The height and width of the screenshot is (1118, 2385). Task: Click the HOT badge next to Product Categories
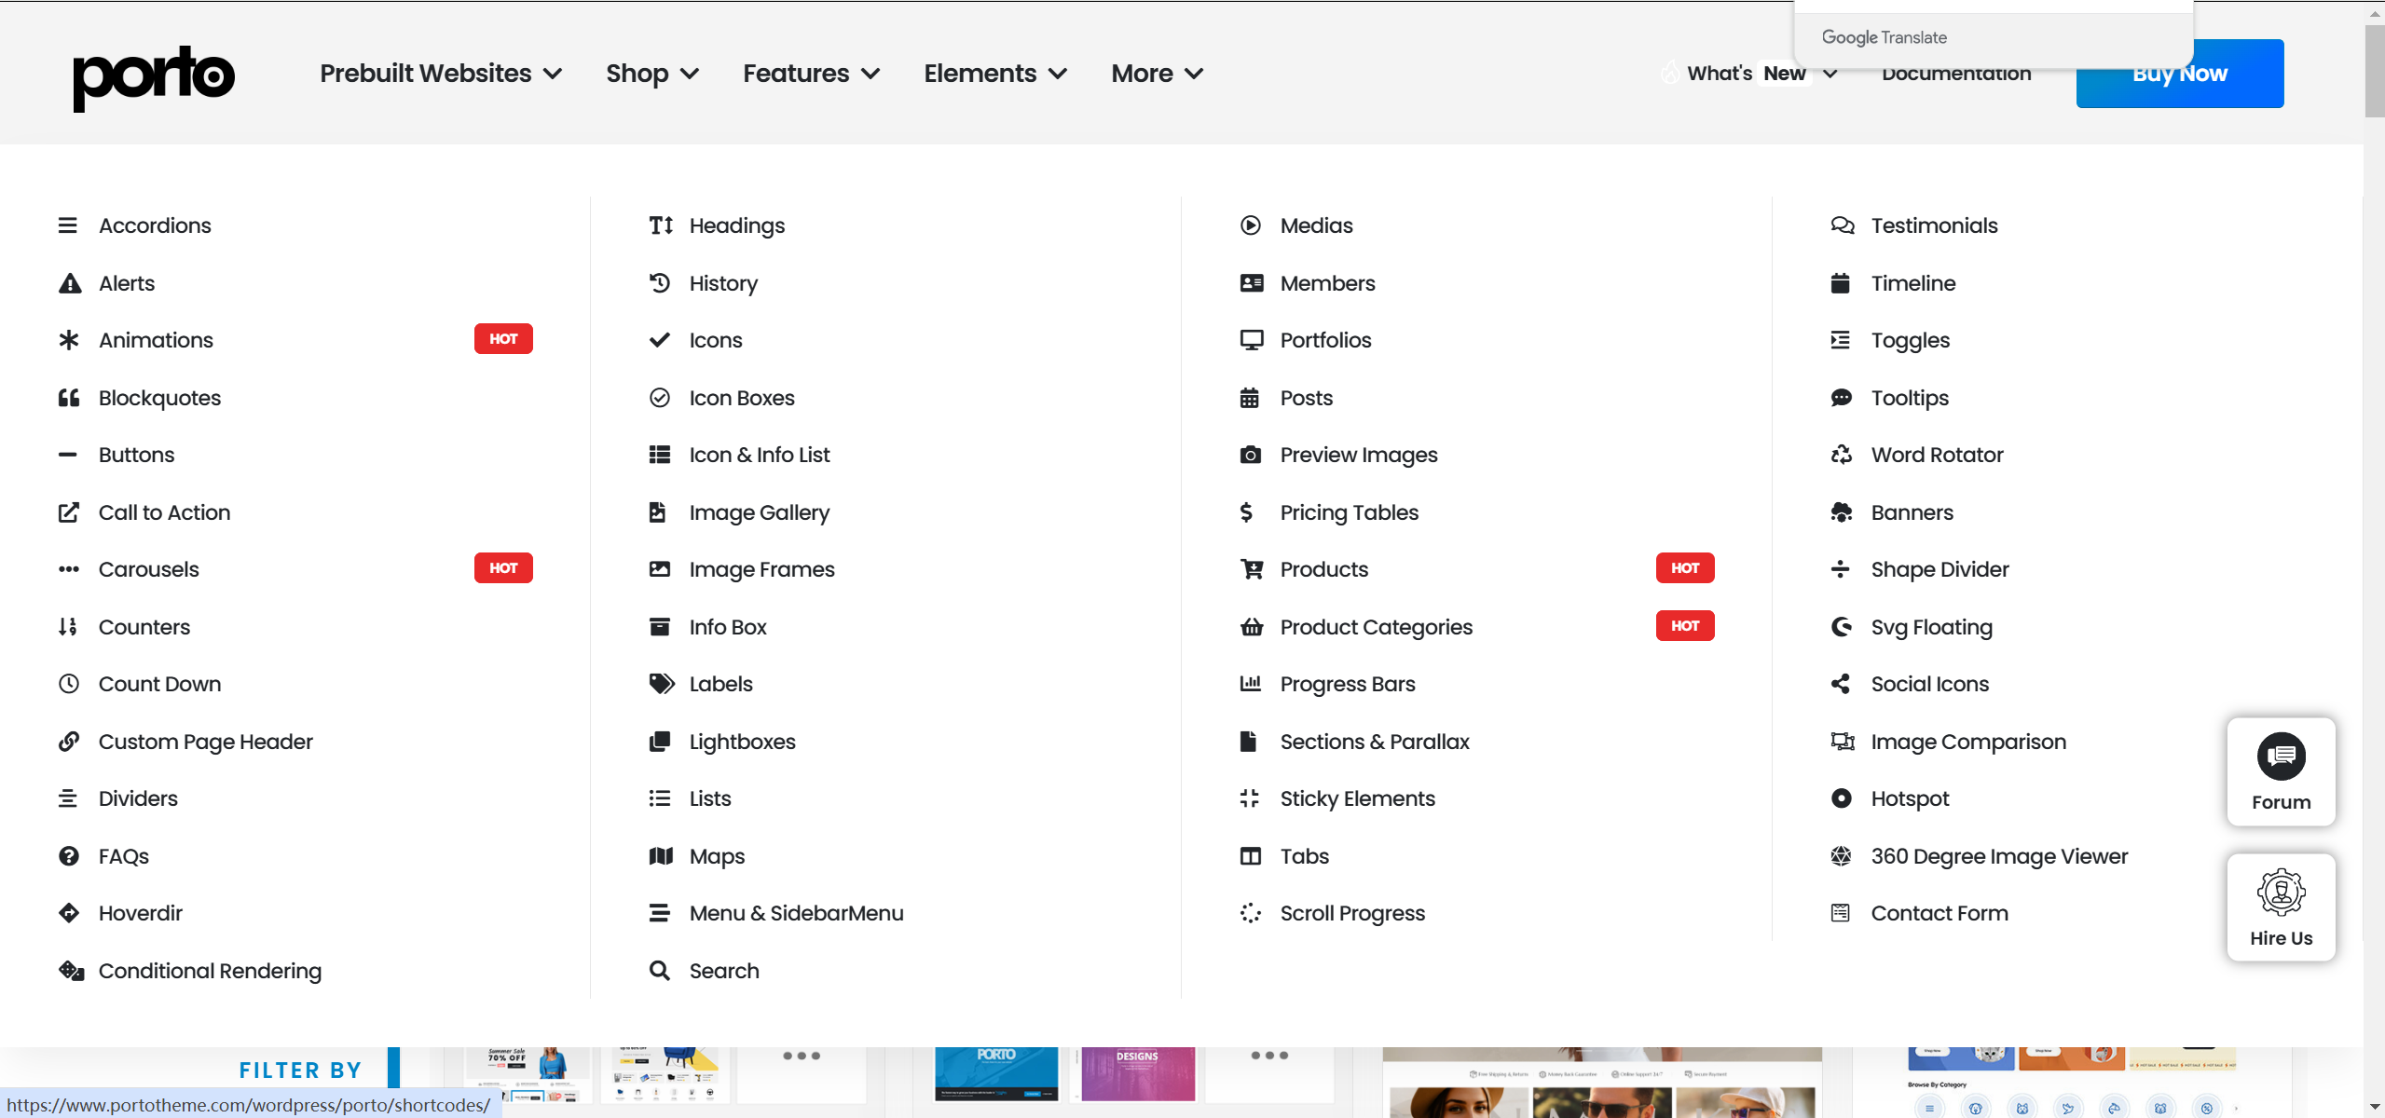[x=1684, y=626]
